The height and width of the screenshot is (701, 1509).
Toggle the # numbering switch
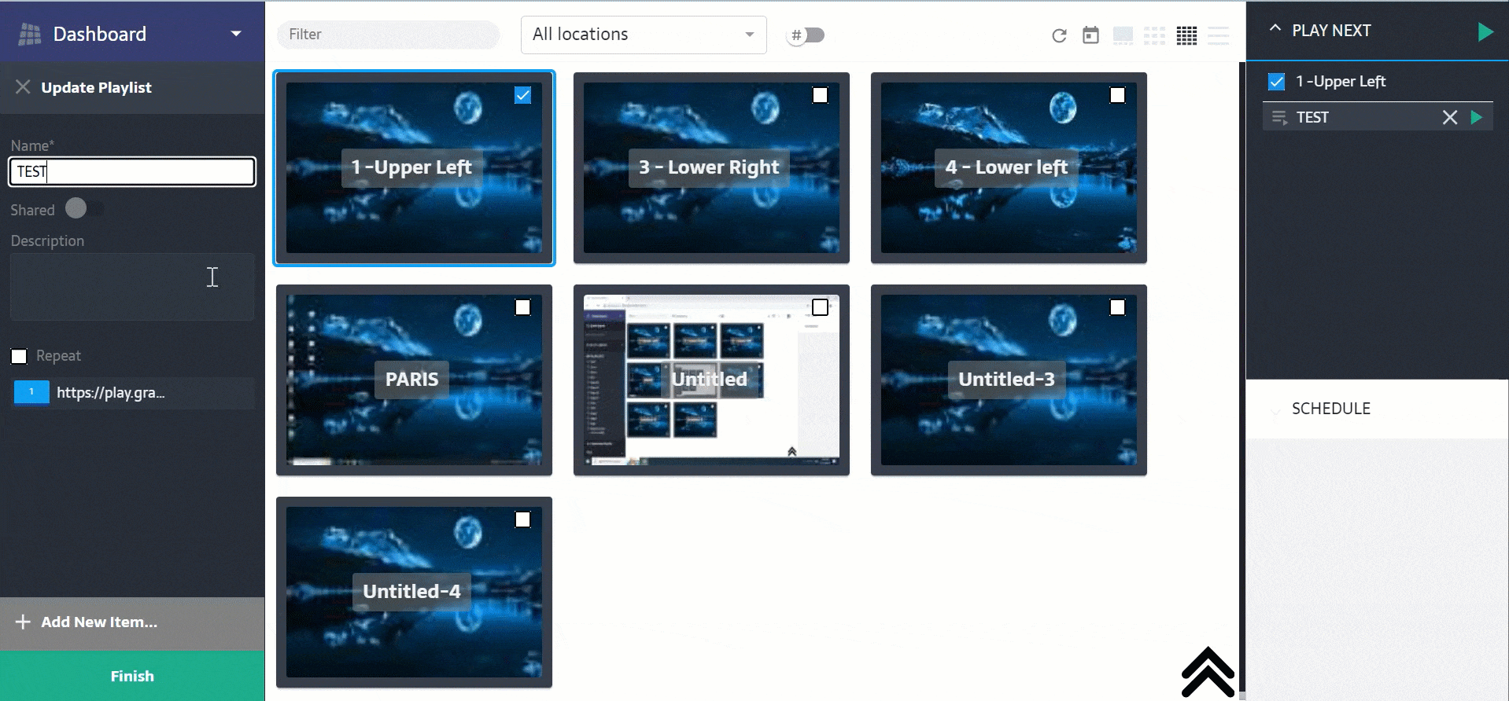(806, 35)
